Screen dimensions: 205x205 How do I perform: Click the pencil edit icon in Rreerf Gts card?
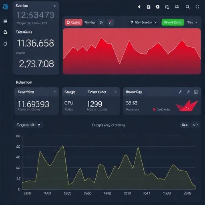[x=180, y=92]
